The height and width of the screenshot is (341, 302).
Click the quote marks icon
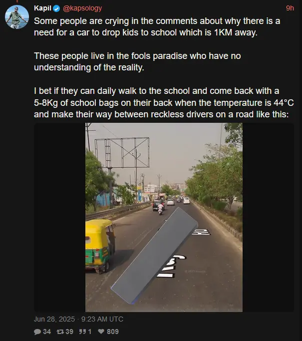pyautogui.click(x=82, y=332)
